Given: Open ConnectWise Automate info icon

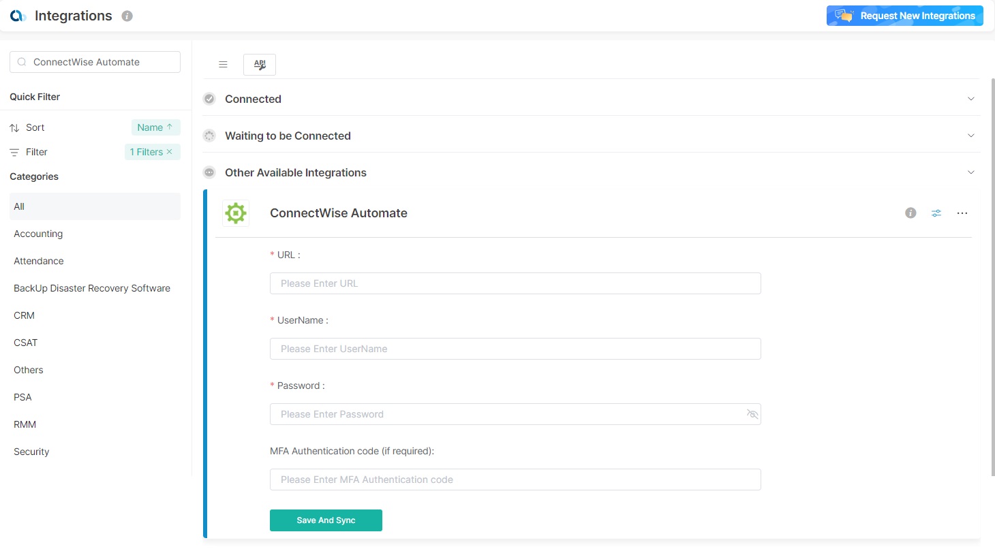Looking at the screenshot, I should (910, 213).
